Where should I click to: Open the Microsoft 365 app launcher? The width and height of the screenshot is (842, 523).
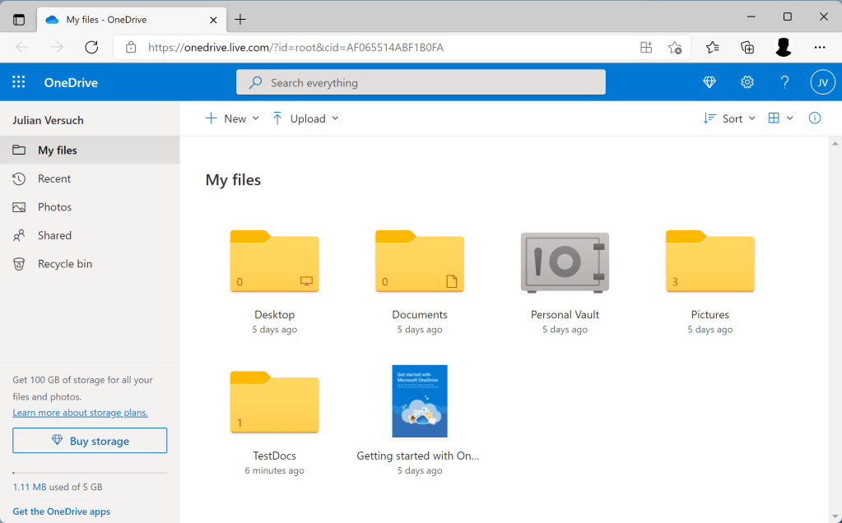18,81
